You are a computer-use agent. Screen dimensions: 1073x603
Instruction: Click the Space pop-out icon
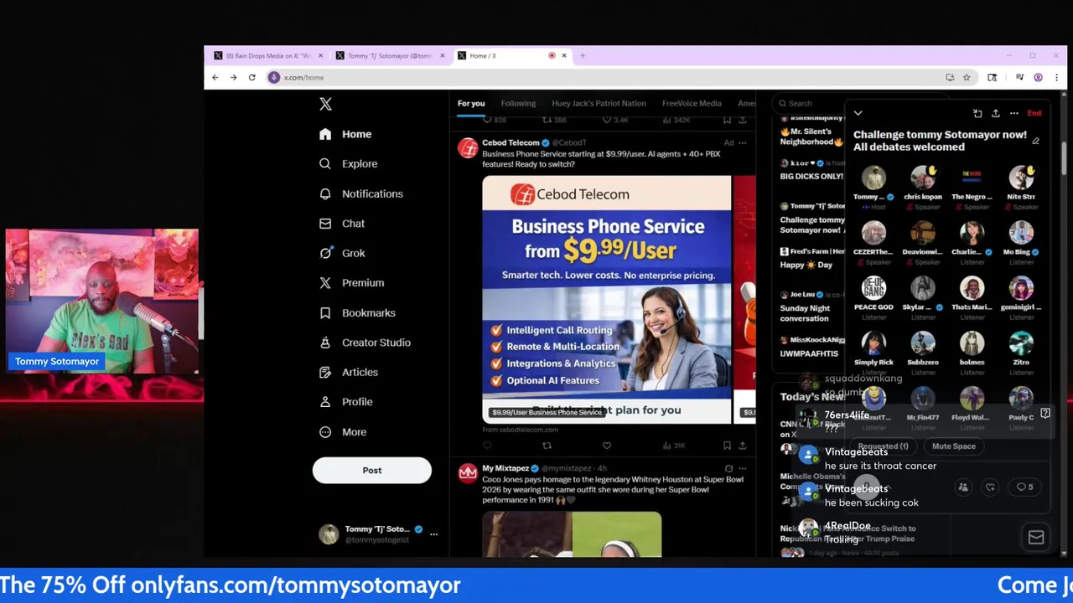(977, 113)
